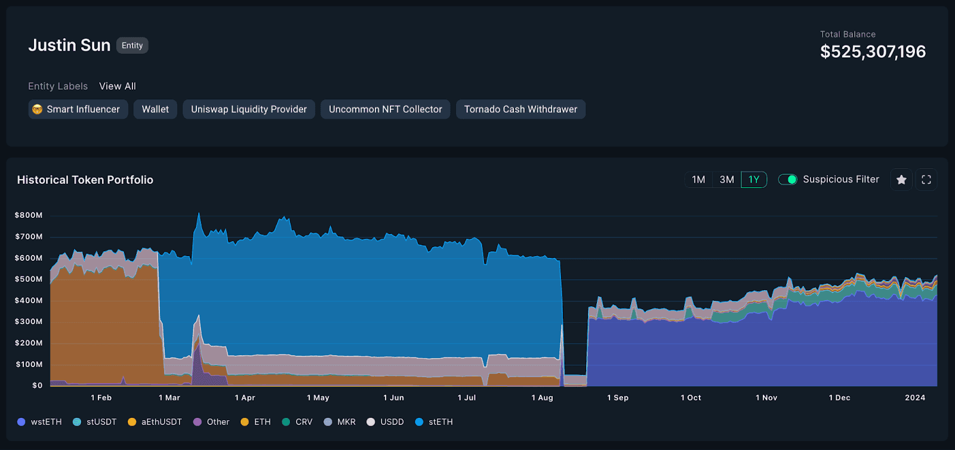Click the $200M y-axis label
Viewport: 955px width, 450px height.
(29, 343)
